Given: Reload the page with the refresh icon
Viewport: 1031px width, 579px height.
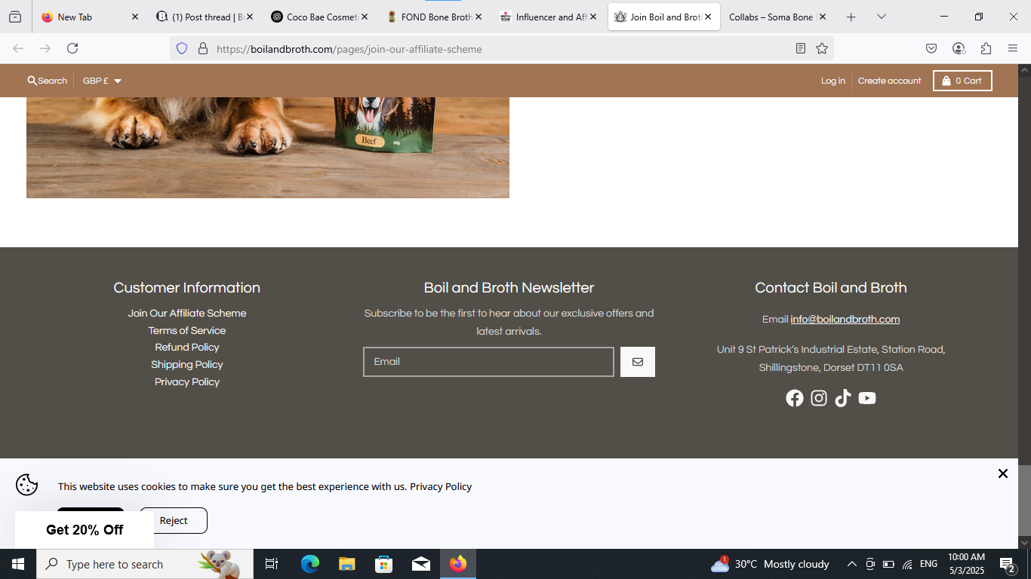Looking at the screenshot, I should click(72, 48).
